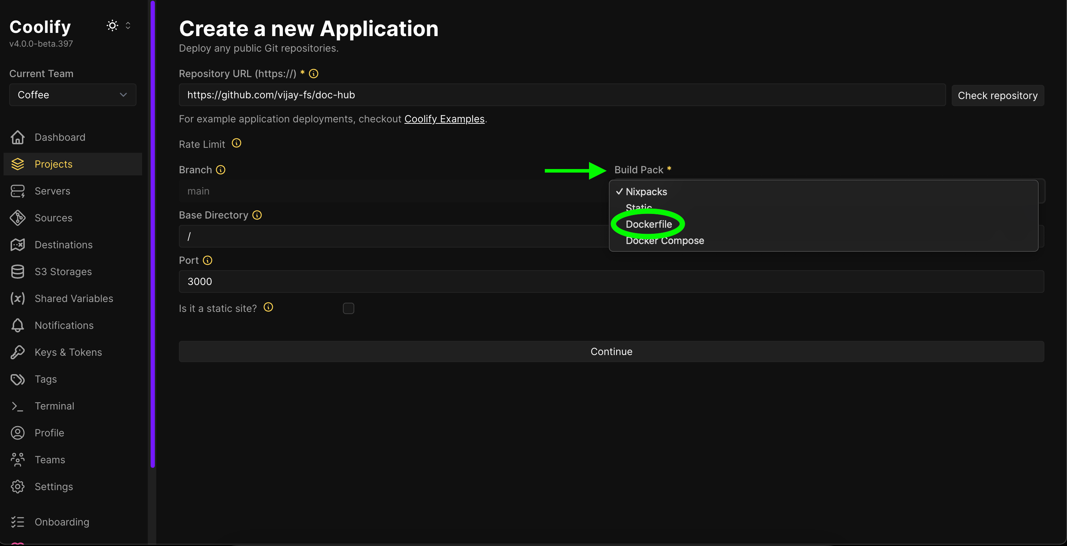Open Shared Variables in sidebar

(x=72, y=299)
